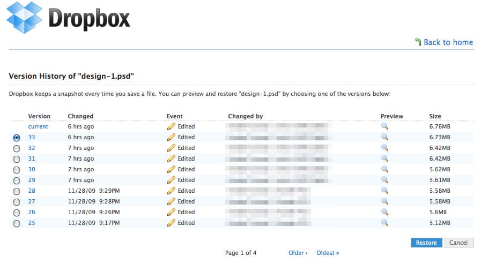Preview the current version with magnifier icon

(x=384, y=127)
